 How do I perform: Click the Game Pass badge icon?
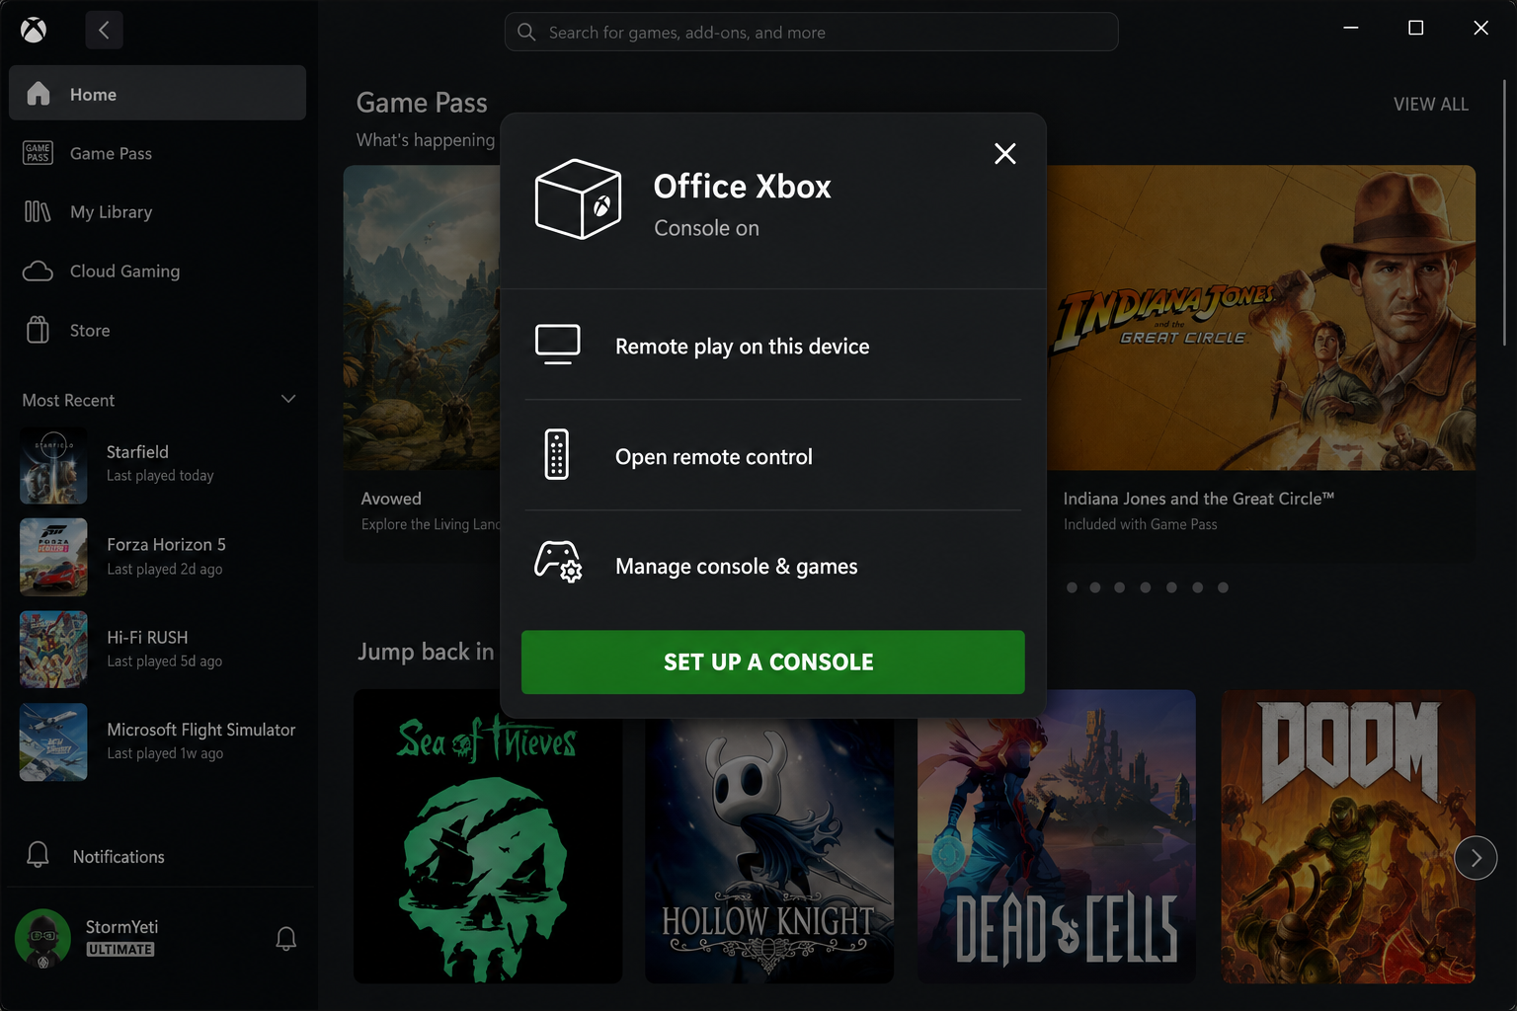coord(38,152)
